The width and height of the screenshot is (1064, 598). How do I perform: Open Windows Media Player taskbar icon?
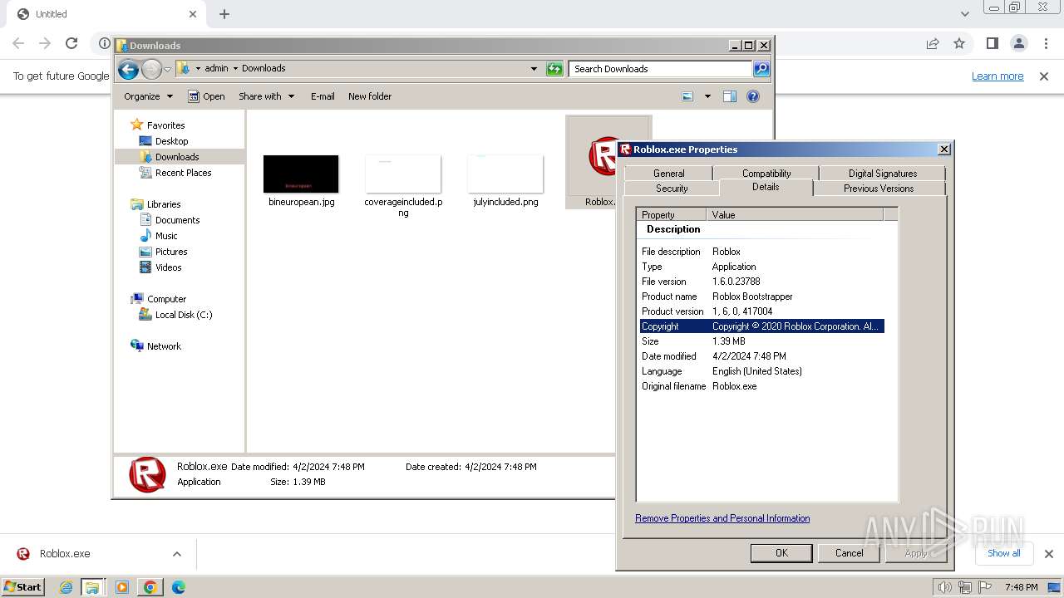pyautogui.click(x=122, y=587)
